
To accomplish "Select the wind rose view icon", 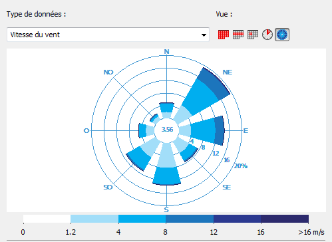I will tap(282, 35).
